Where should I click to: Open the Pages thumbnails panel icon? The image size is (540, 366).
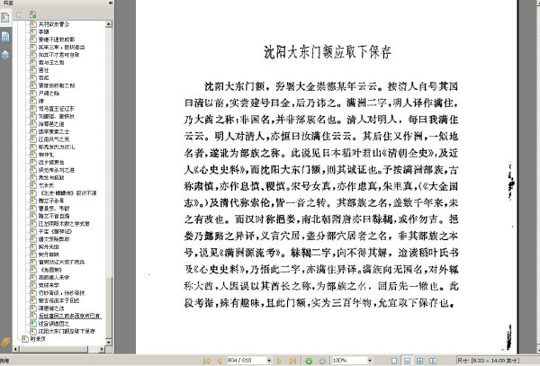[5, 37]
